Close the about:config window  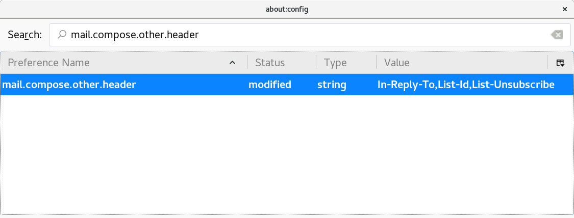[564, 10]
